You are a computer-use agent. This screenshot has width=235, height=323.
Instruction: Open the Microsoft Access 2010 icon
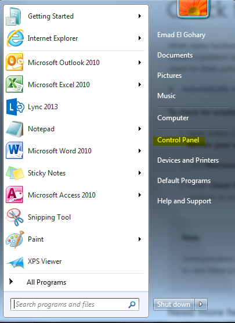tap(15, 195)
